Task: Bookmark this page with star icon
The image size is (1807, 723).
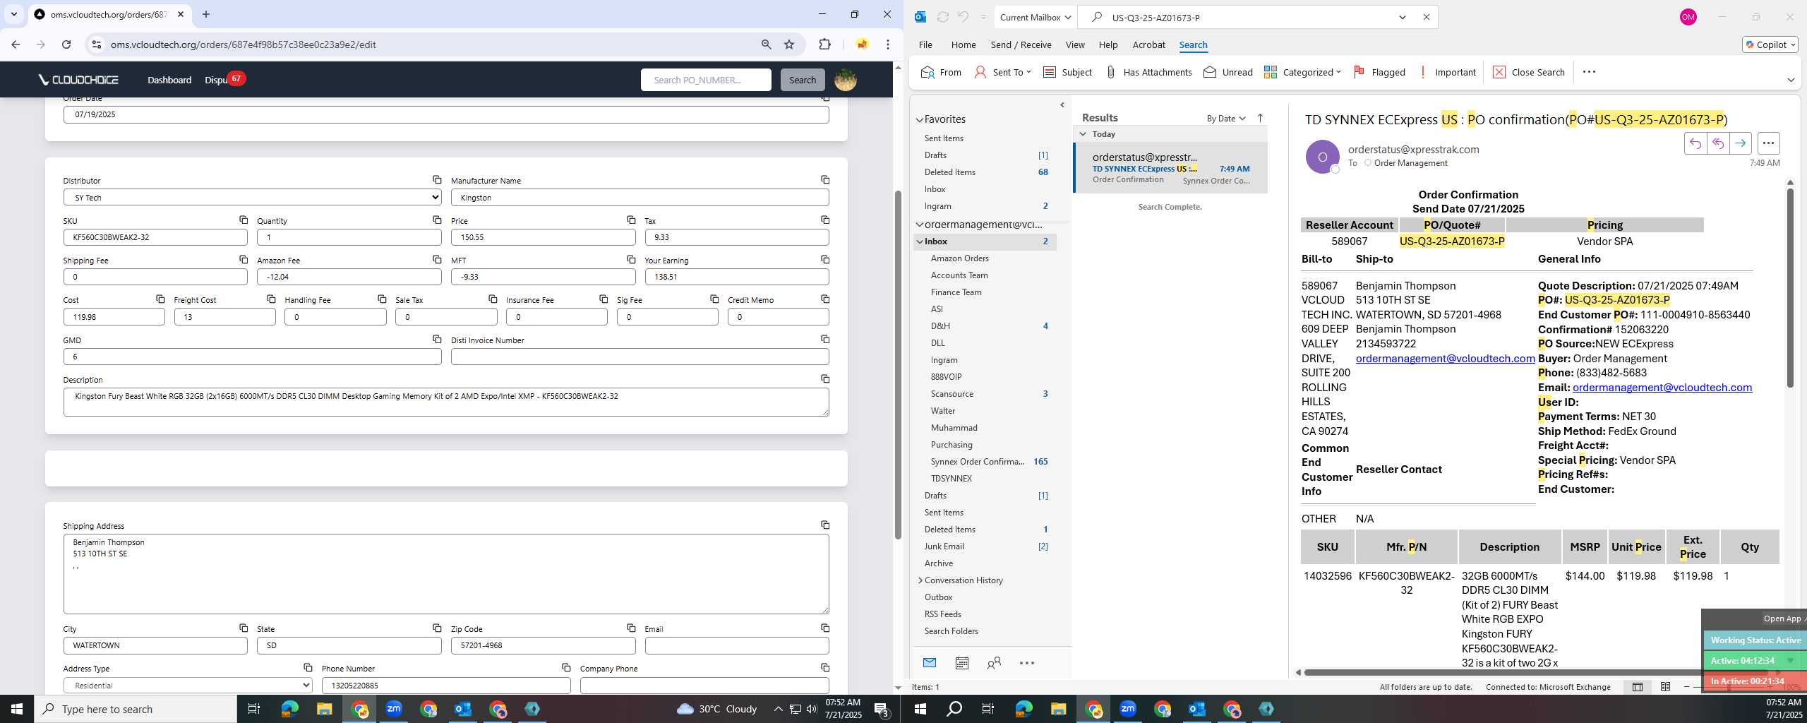Action: coord(789,44)
